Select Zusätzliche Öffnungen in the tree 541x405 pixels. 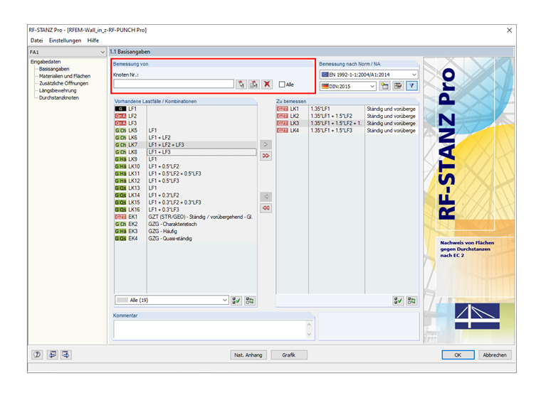click(x=63, y=83)
